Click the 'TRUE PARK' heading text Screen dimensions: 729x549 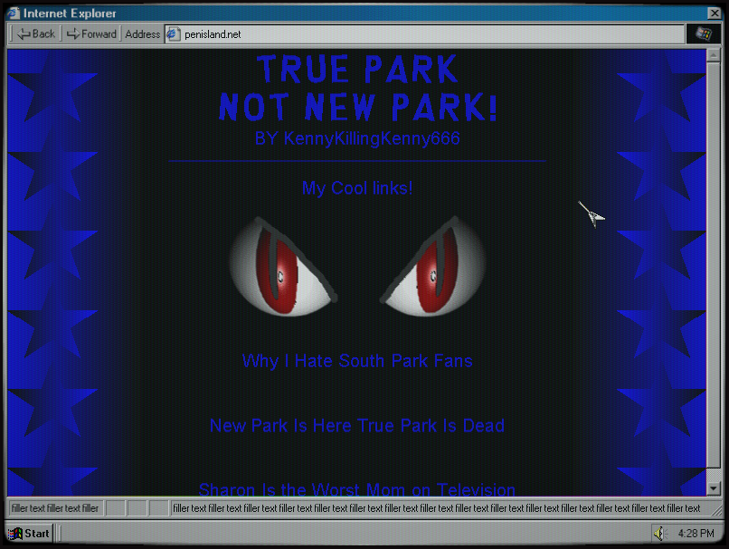click(x=357, y=69)
